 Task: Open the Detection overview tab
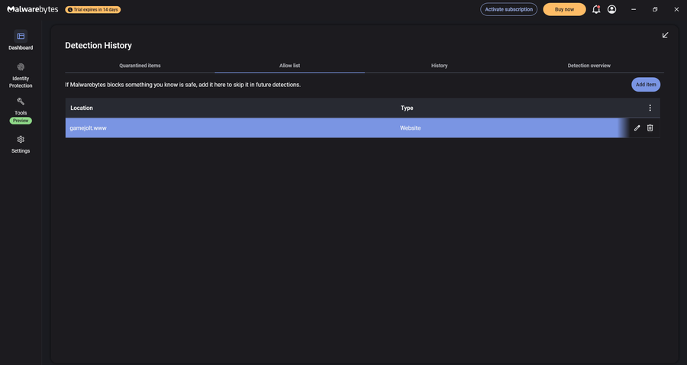pos(589,66)
